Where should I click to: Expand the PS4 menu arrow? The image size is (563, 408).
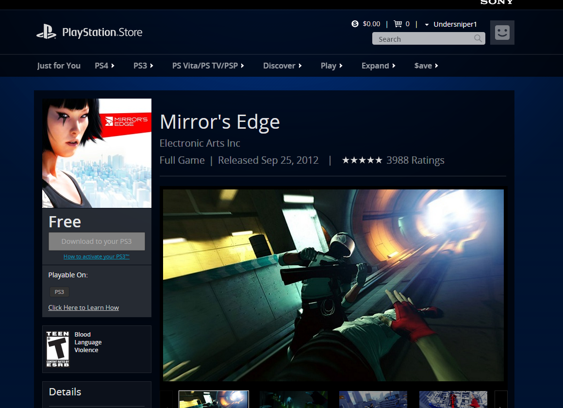click(x=113, y=66)
